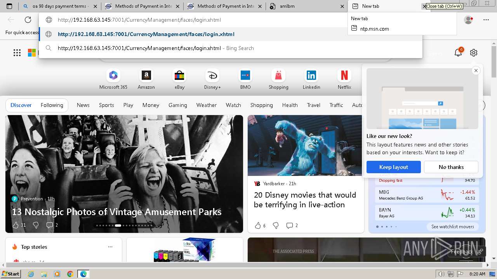Open the tab actions menu icon
This screenshot has width=497, height=279.
[x=9, y=6]
